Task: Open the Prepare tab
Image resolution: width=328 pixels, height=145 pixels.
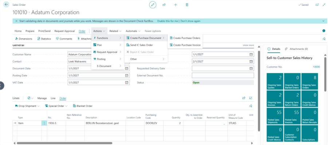Action: (x=30, y=31)
